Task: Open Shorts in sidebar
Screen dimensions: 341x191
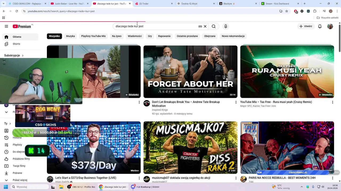Action: click(x=20, y=44)
